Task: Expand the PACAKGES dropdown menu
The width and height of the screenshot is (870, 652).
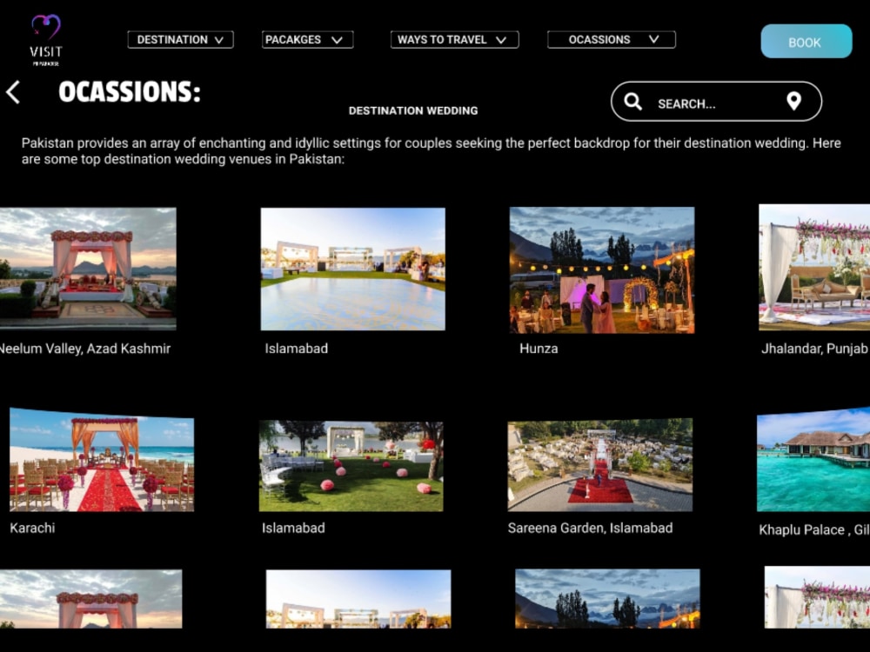Action: (307, 40)
